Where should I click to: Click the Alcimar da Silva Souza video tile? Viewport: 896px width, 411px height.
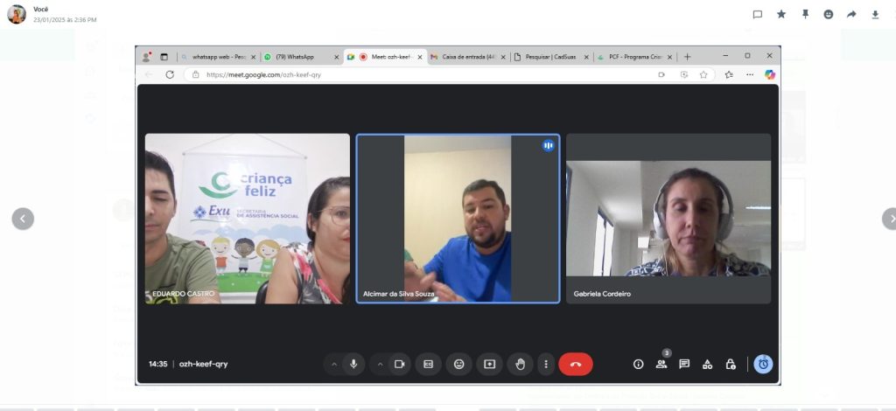point(458,219)
